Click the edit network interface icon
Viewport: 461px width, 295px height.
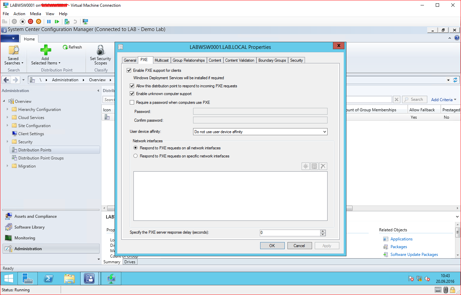314,166
